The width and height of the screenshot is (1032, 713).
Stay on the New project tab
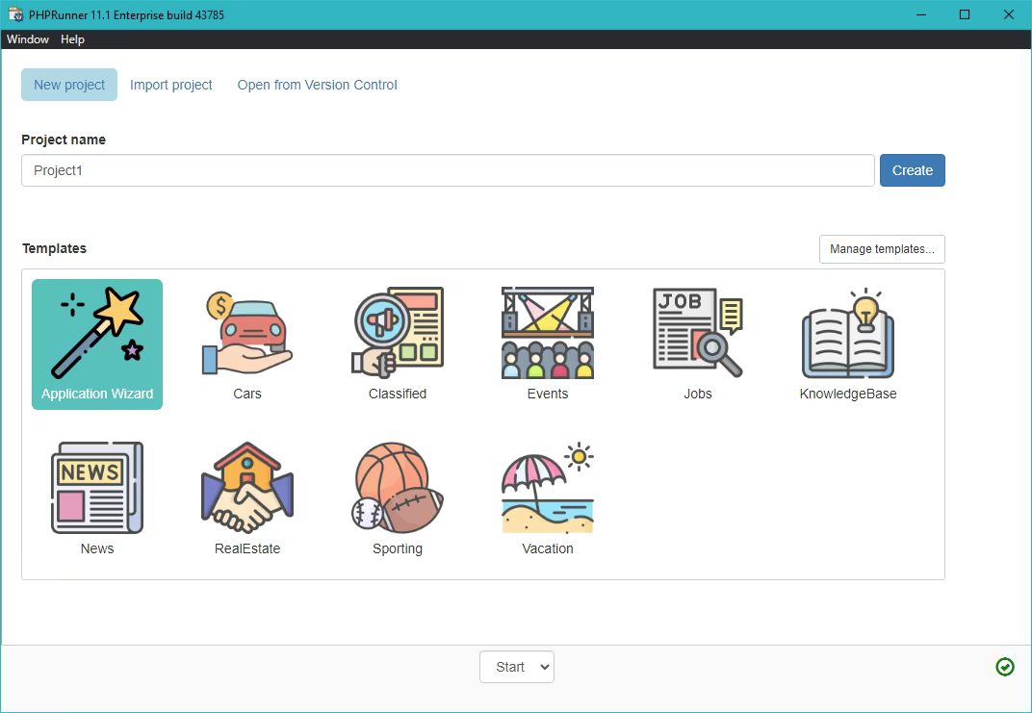68,85
